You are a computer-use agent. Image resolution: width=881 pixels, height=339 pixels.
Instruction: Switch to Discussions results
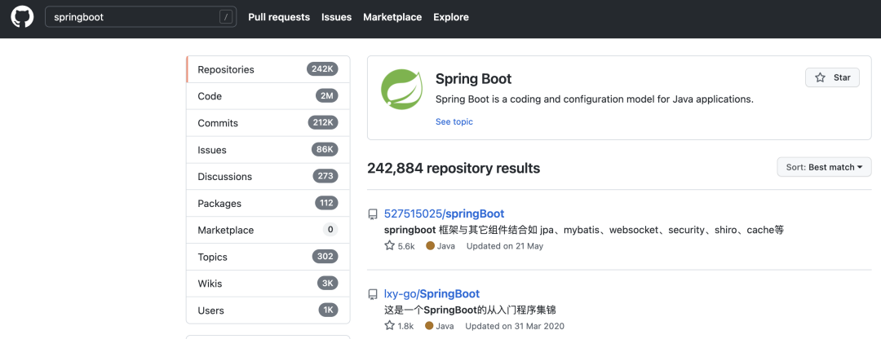click(268, 176)
